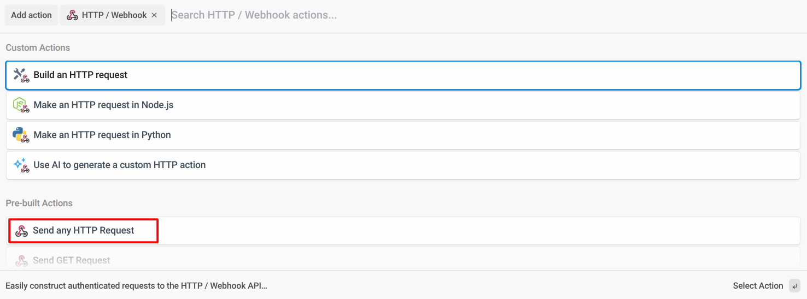Select the HTTP / Webhook filter chip label
The image size is (807, 299).
114,15
